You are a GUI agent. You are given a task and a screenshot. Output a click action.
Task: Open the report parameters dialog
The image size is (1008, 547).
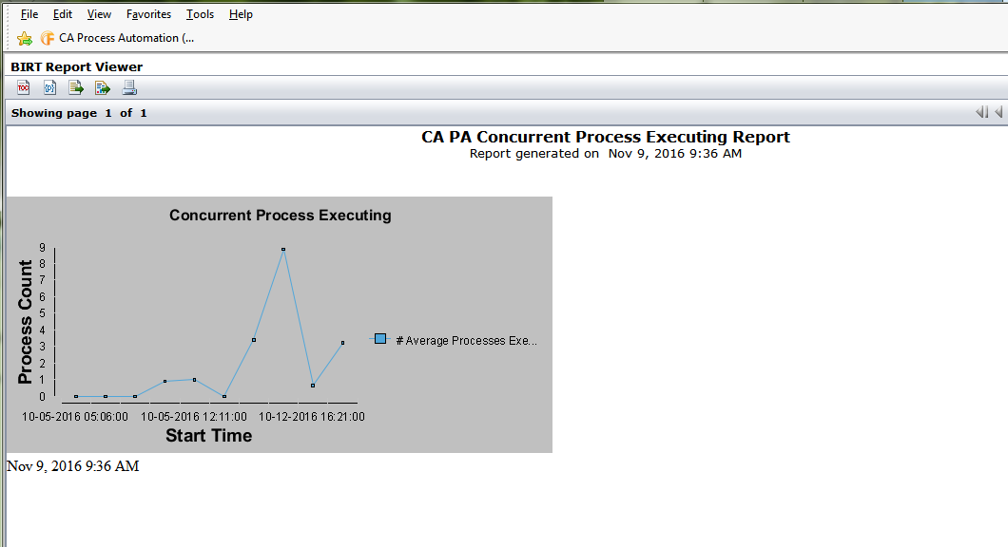(48, 87)
